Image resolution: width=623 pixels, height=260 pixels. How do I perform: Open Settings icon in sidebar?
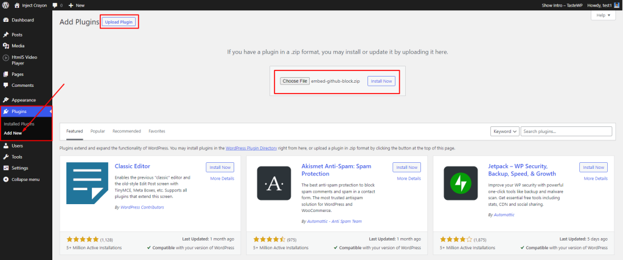(6, 168)
